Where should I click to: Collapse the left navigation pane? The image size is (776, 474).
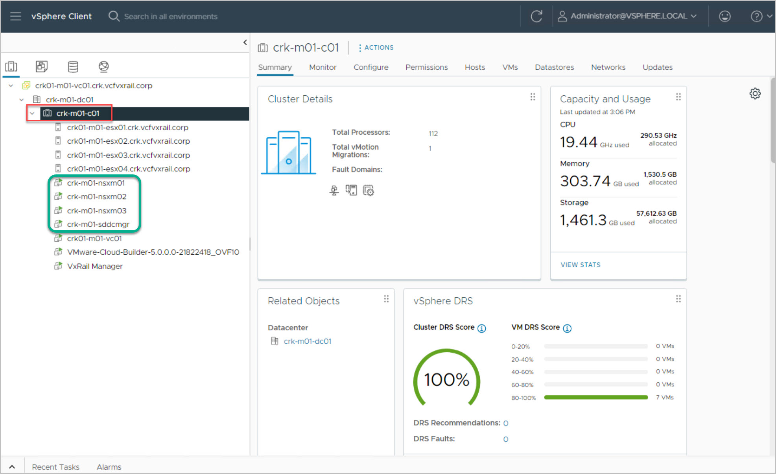click(245, 42)
